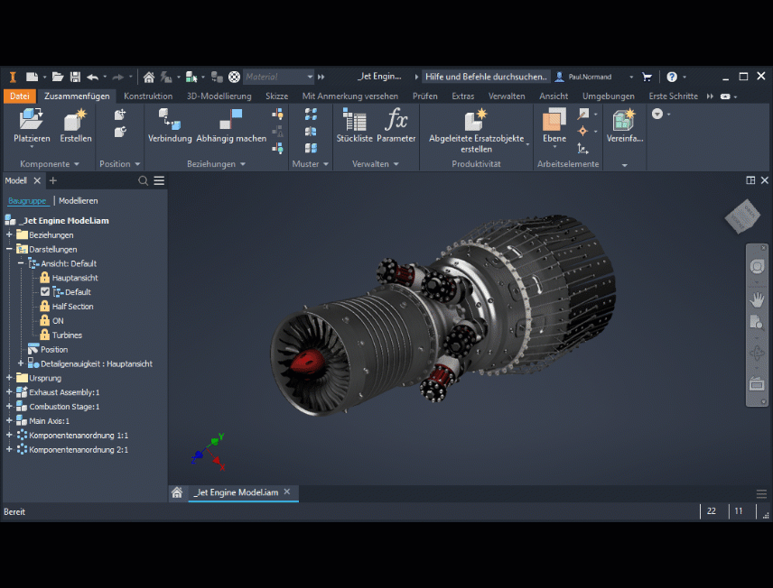Select the Pan hand tool in navigation bar

pos(757,299)
